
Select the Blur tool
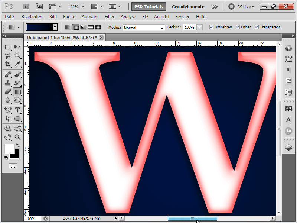pyautogui.click(x=8, y=100)
